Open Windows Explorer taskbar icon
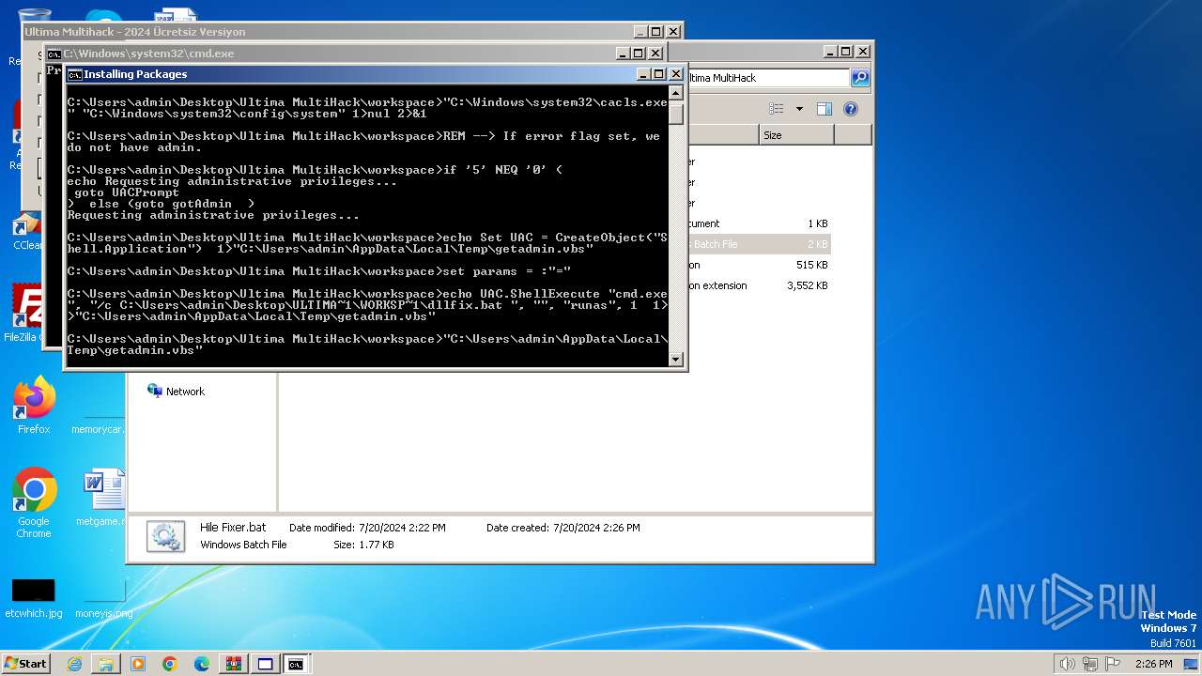The image size is (1202, 676). (106, 664)
